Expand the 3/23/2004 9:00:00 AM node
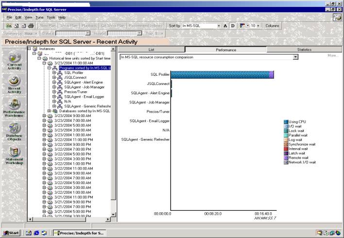This screenshot has width=344, height=238. [x=44, y=116]
